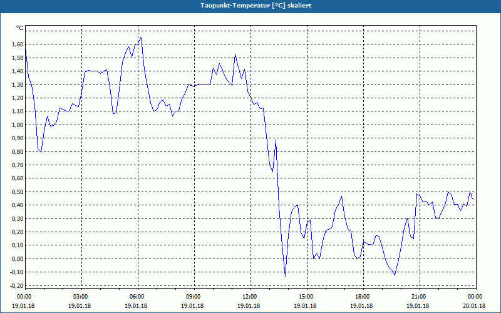The width and height of the screenshot is (501, 313).
Task: Select the 1,40 y-axis value
Action: (x=18, y=71)
